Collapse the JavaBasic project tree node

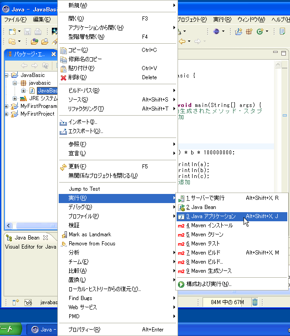pyautogui.click(x=7, y=75)
